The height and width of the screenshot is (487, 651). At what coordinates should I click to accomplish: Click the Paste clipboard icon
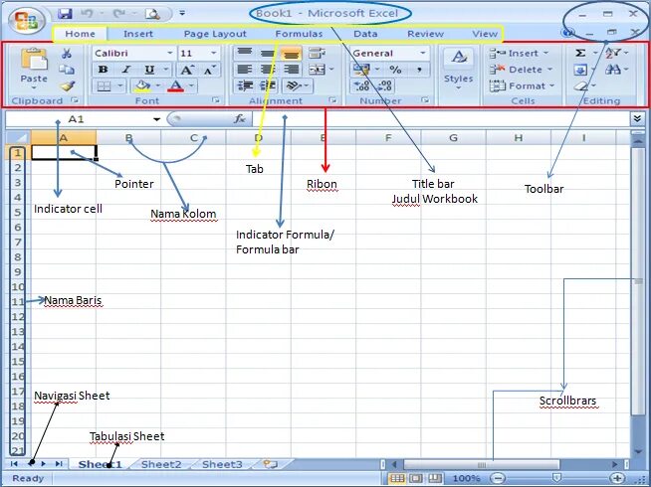tap(34, 59)
